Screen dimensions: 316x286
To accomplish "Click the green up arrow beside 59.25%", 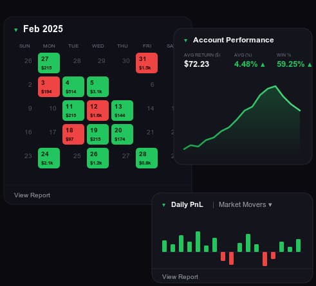I will point(310,64).
